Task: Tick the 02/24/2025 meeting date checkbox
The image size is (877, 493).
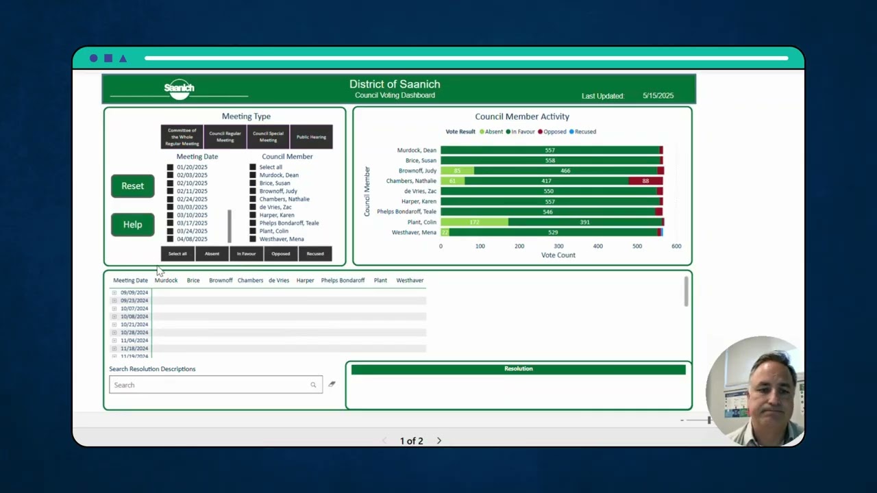Action: click(170, 199)
